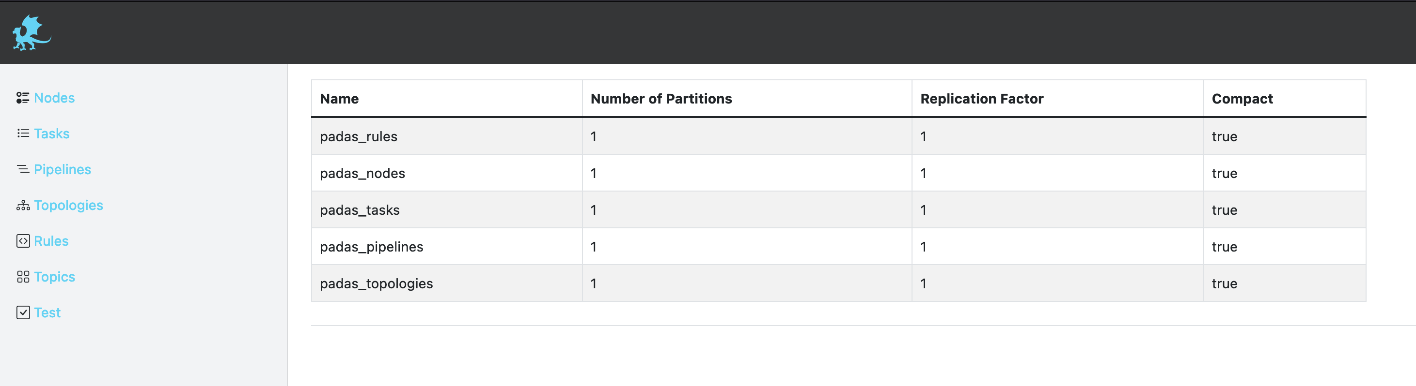Click the Rules code icon
Image resolution: width=1416 pixels, height=386 pixels.
click(23, 241)
